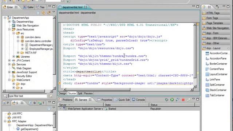
Task: Switch to Design editor tab
Action: click(62, 94)
